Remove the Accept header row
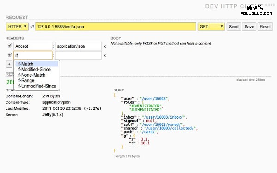 click(x=105, y=47)
